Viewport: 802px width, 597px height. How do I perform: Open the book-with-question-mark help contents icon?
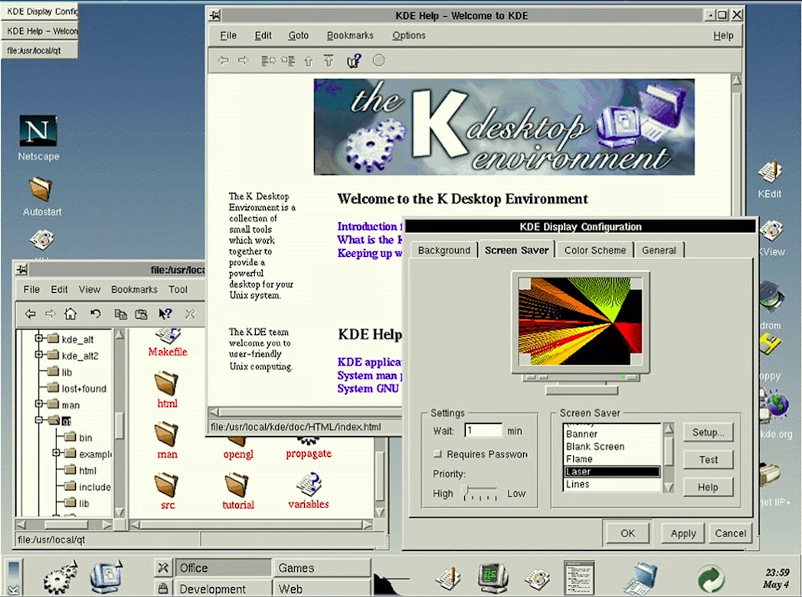[x=353, y=60]
